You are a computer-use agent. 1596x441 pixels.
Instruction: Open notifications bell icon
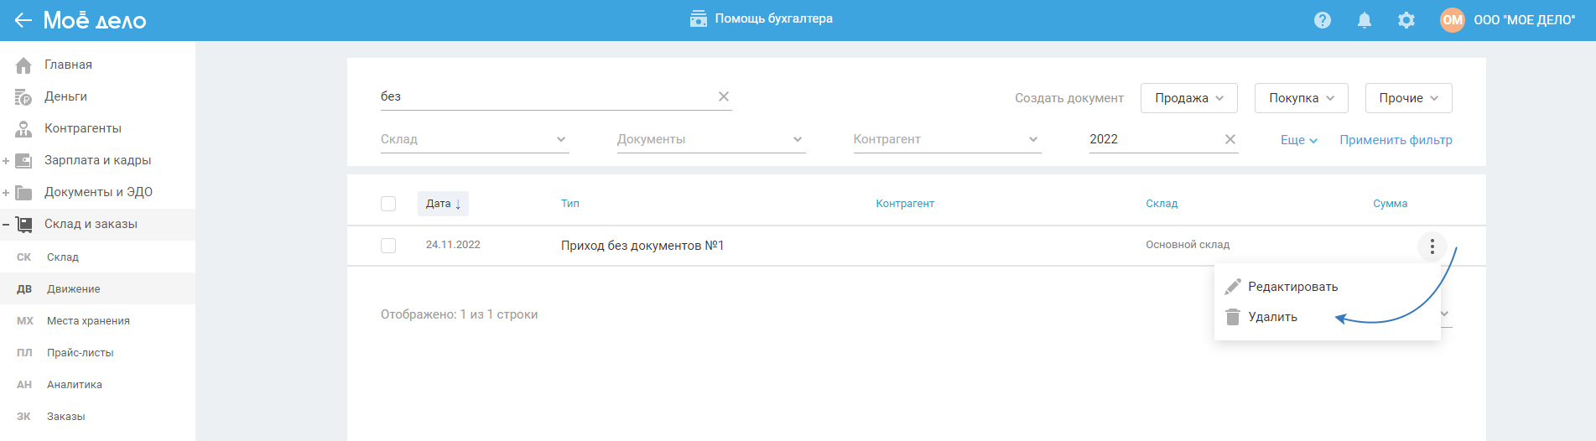[x=1365, y=20]
